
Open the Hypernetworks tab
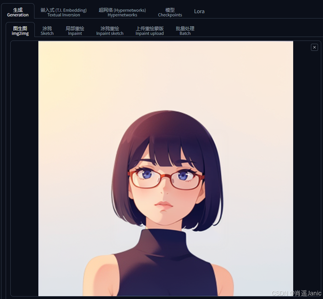pyautogui.click(x=122, y=12)
